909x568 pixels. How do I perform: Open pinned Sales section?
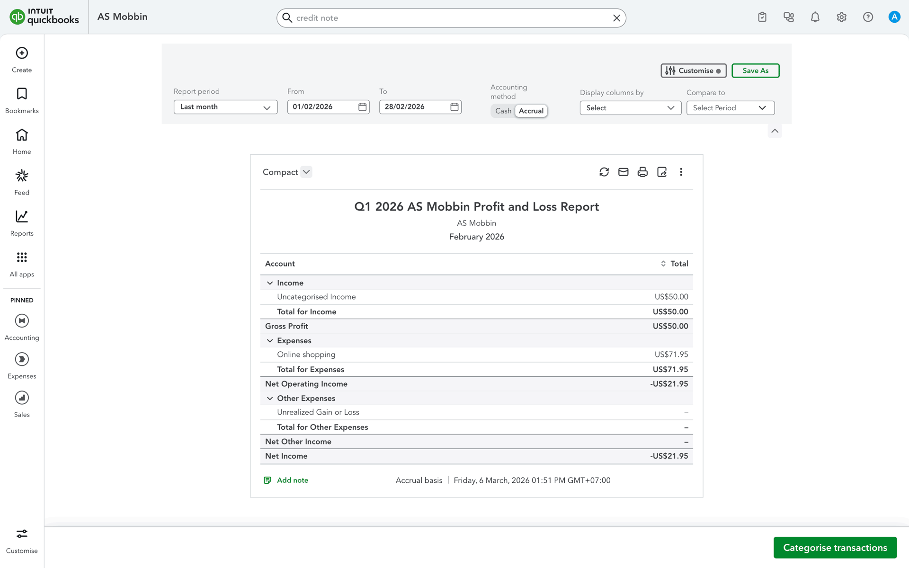(22, 404)
